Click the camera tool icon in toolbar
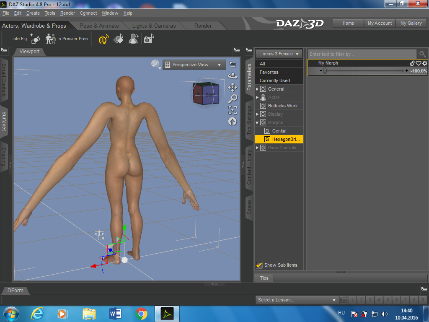 click(x=148, y=39)
